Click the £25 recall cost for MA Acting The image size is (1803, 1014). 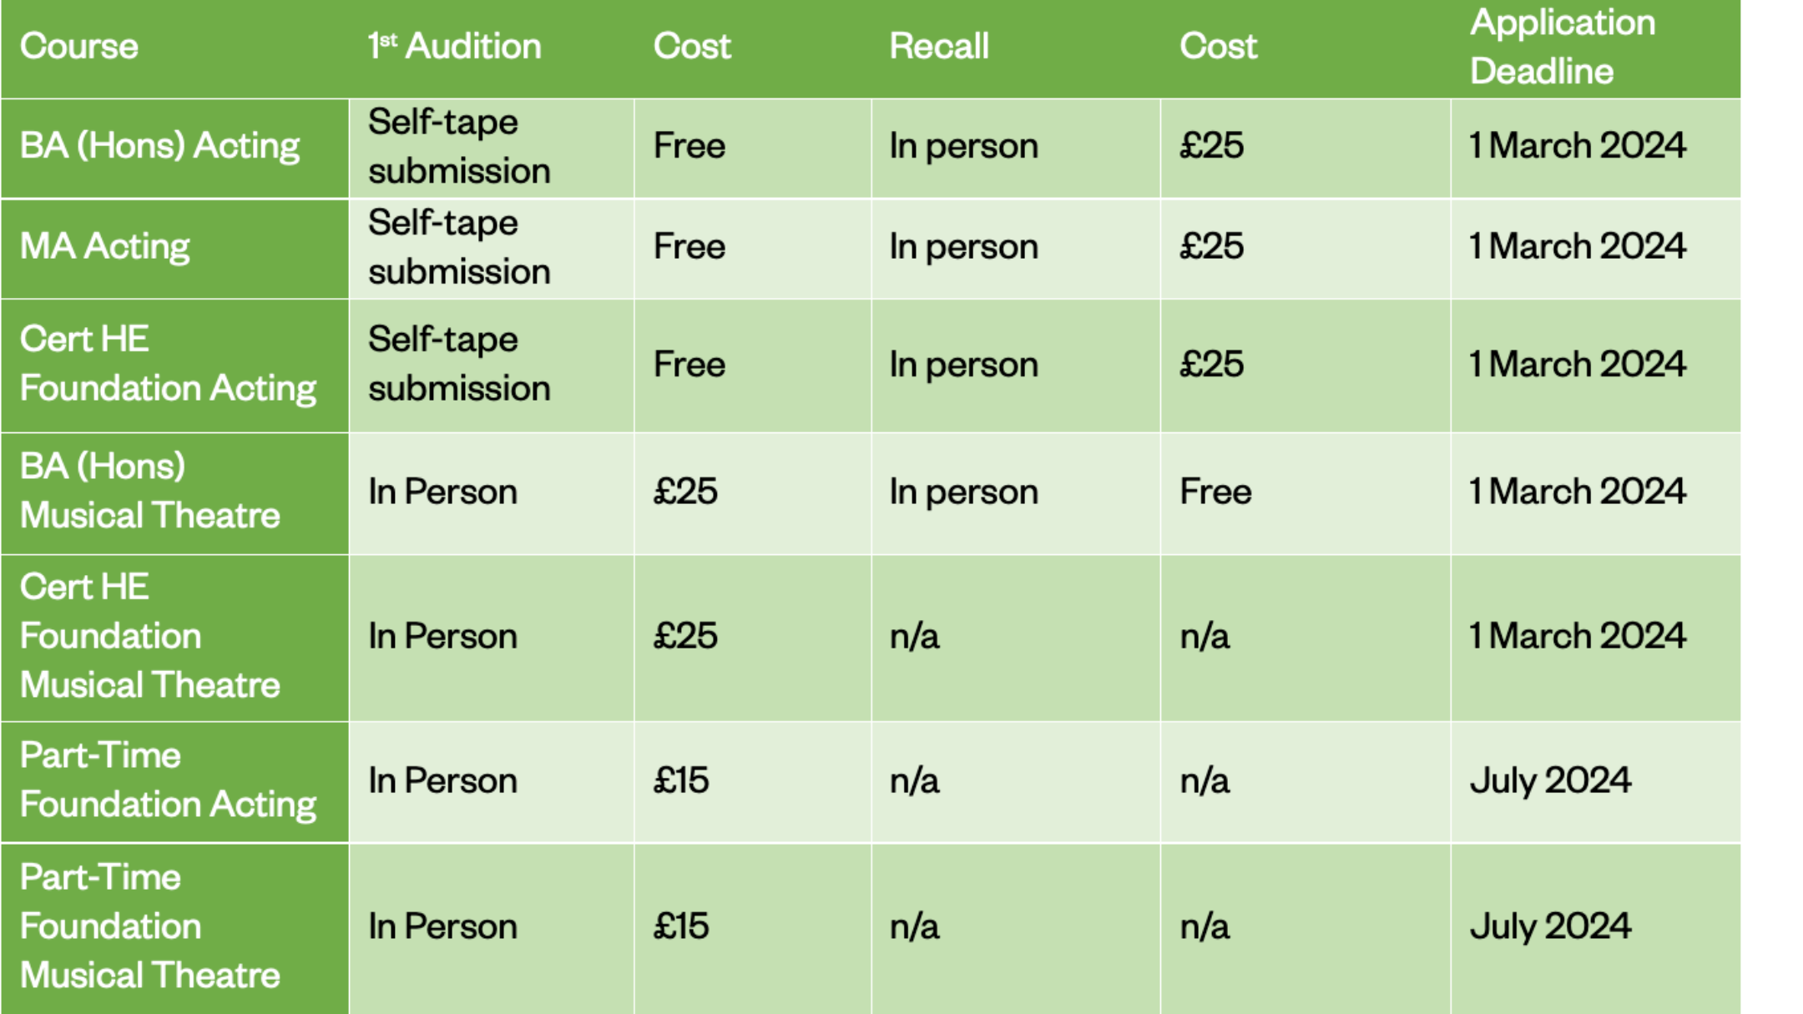tap(1211, 247)
